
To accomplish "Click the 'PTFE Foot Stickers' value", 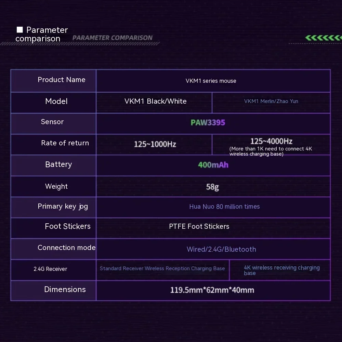I will pos(199,226).
